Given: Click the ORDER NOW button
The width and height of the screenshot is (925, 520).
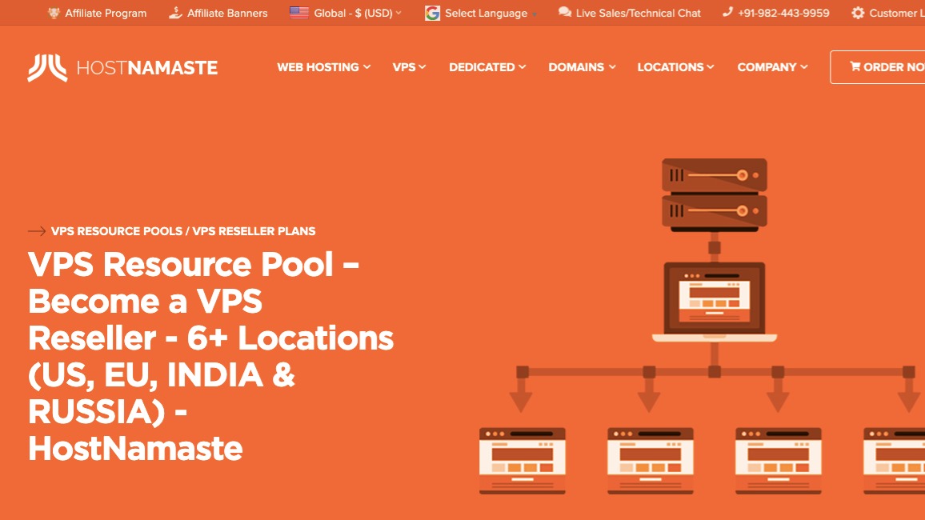Looking at the screenshot, I should tap(878, 67).
